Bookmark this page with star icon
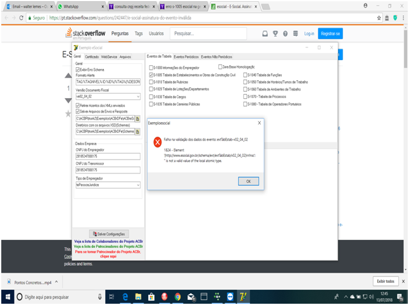Image resolution: width=409 pixels, height=305 pixels. pyautogui.click(x=379, y=18)
